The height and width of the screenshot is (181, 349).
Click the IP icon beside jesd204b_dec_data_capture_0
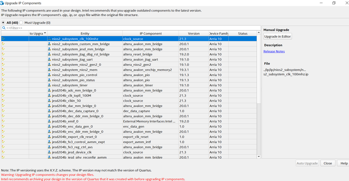pos(49,111)
